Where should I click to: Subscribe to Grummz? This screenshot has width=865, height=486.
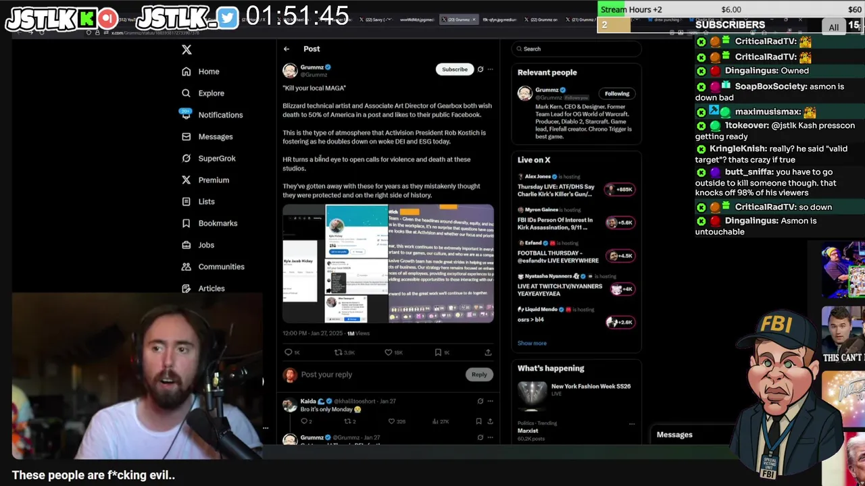pyautogui.click(x=455, y=70)
